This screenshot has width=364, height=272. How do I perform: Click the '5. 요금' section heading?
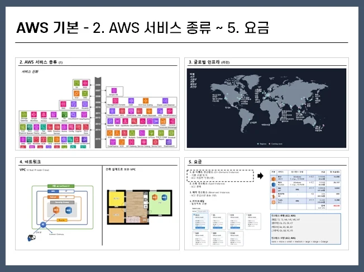pos(195,162)
